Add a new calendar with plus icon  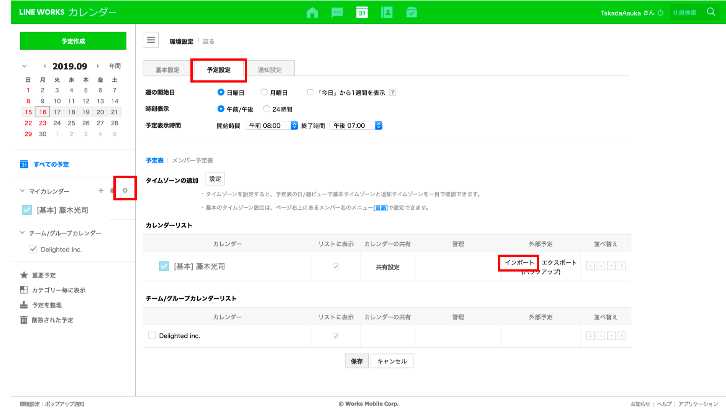pyautogui.click(x=101, y=191)
